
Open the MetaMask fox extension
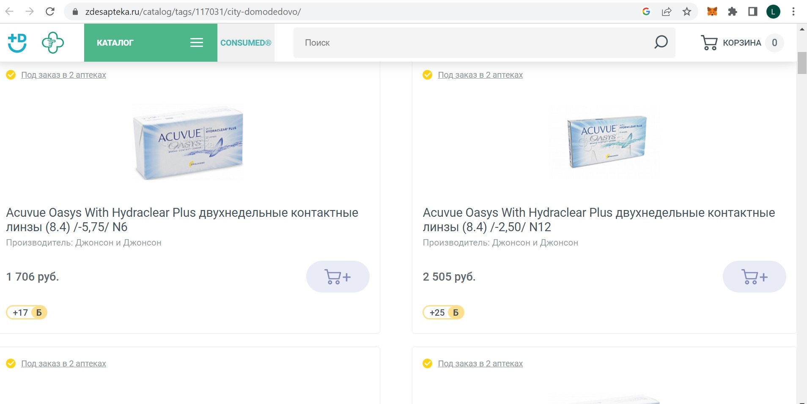[712, 11]
